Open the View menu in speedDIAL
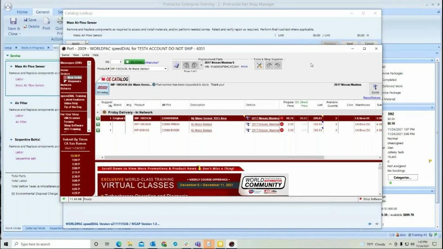Viewport: 443px width, 249px height. [75, 55]
